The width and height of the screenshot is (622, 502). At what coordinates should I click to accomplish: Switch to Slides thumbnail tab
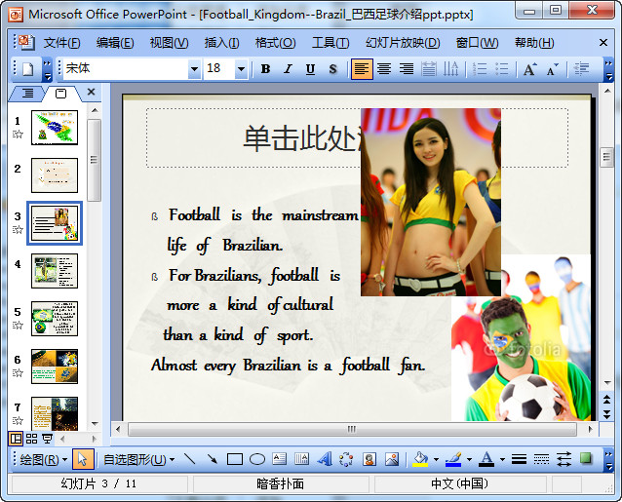[x=61, y=94]
